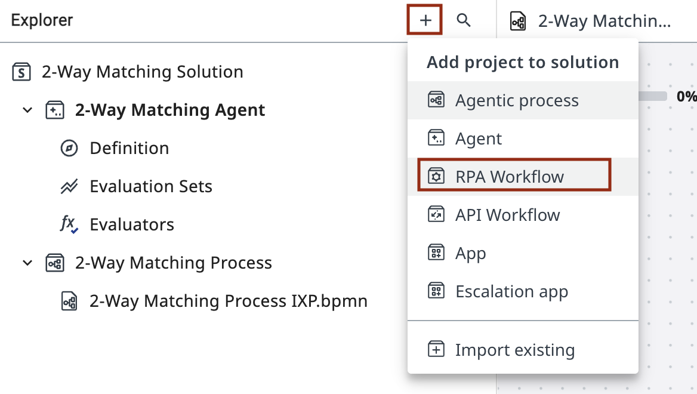Select RPA Workflow menu entry

pos(523,177)
